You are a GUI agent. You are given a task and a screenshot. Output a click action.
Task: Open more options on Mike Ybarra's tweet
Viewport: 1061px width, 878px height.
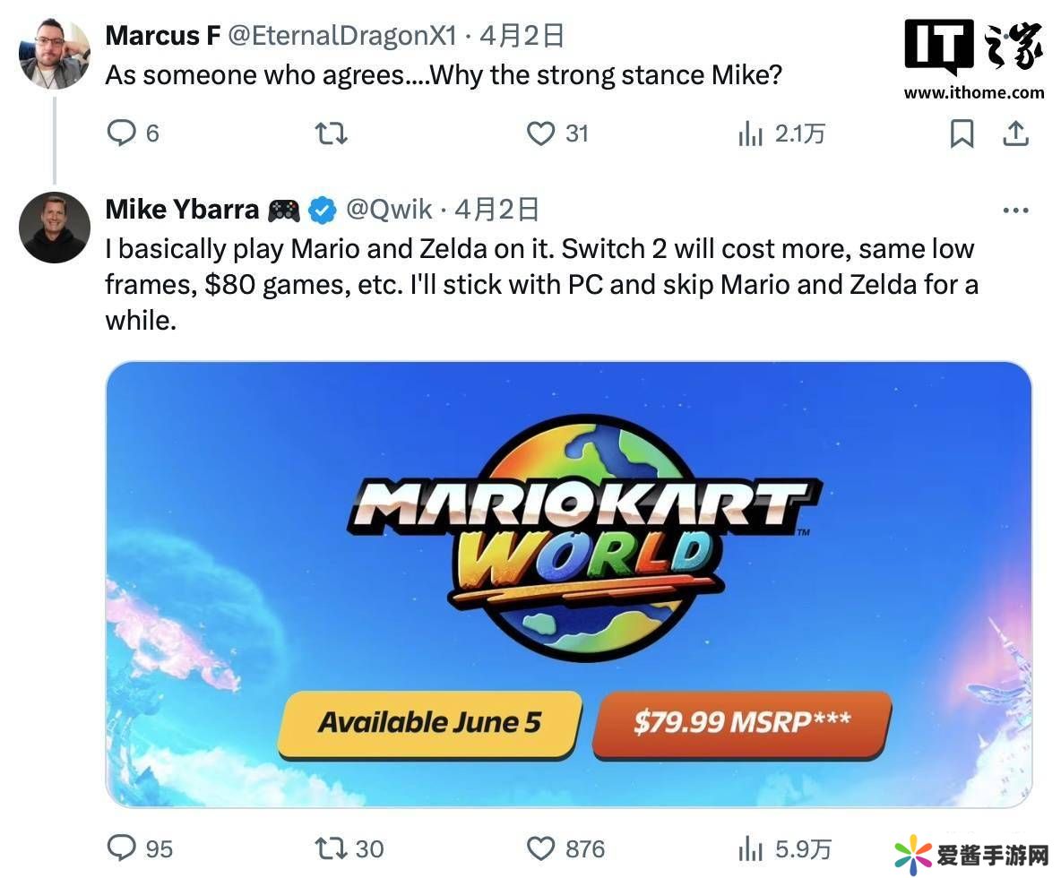[1015, 211]
